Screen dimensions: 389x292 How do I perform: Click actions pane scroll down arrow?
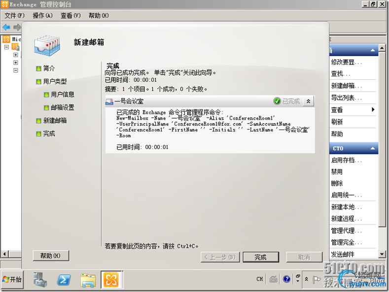coord(382,254)
